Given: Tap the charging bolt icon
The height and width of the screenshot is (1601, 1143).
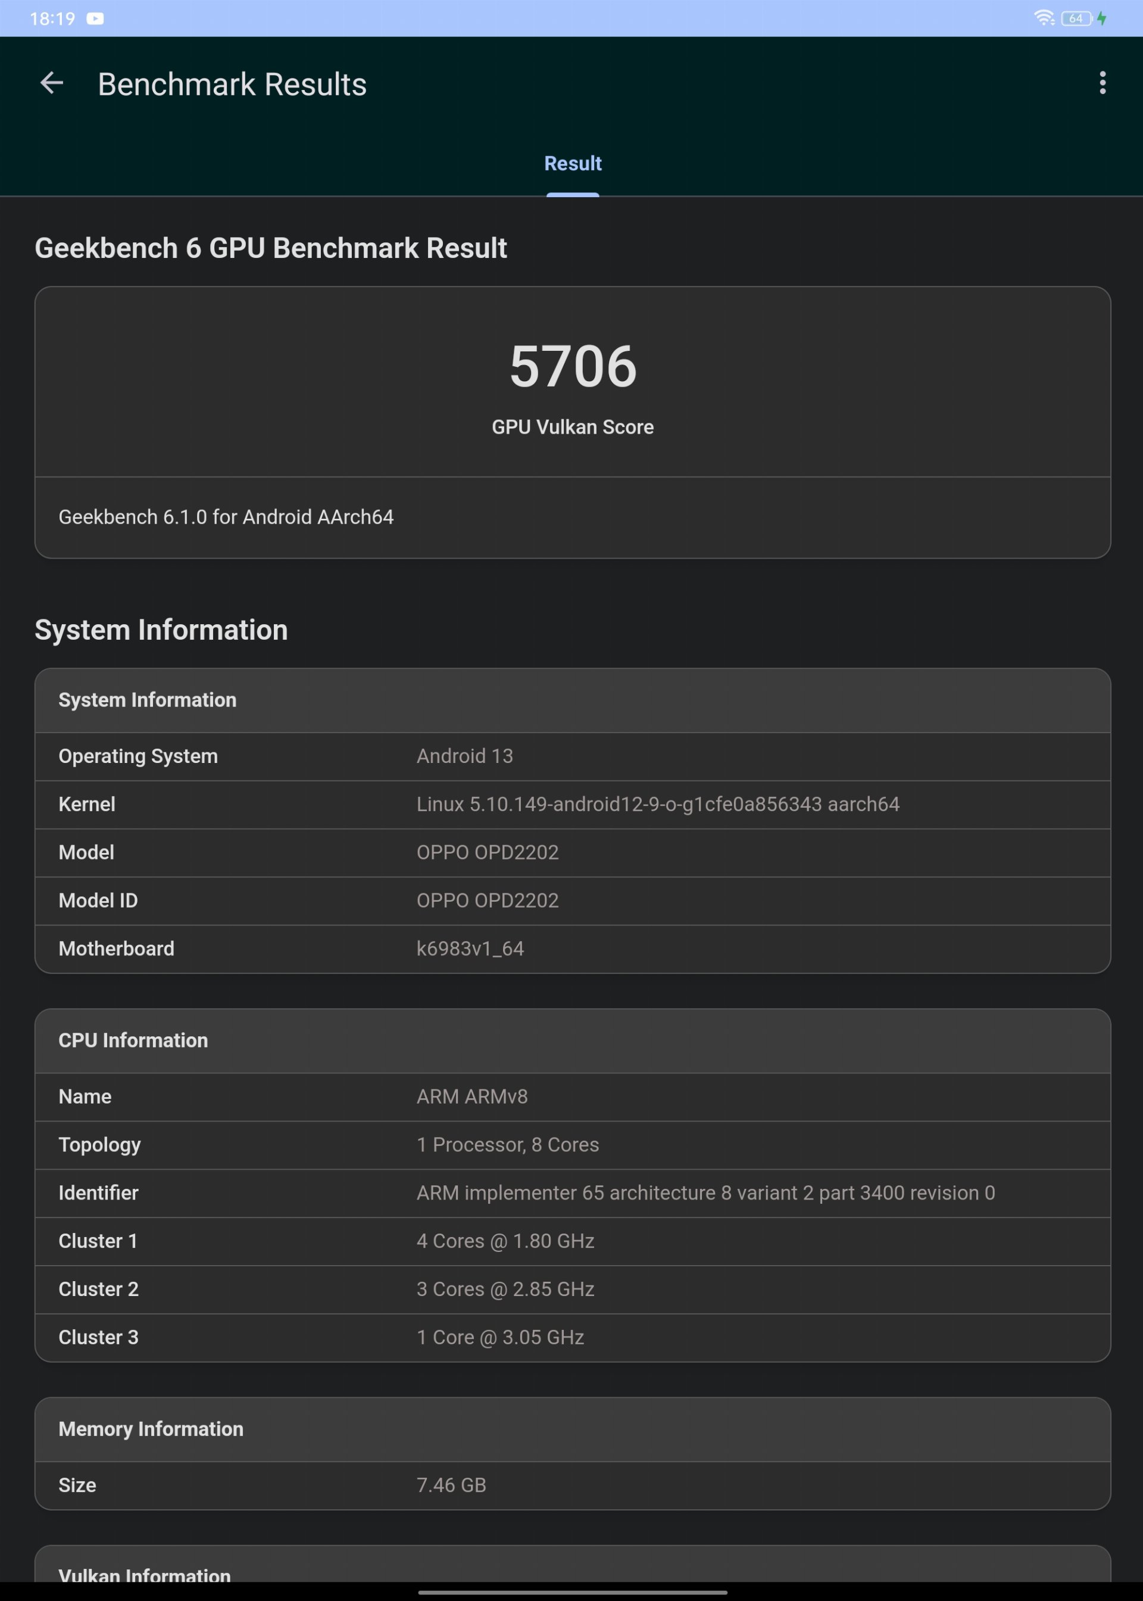Looking at the screenshot, I should click(x=1101, y=18).
